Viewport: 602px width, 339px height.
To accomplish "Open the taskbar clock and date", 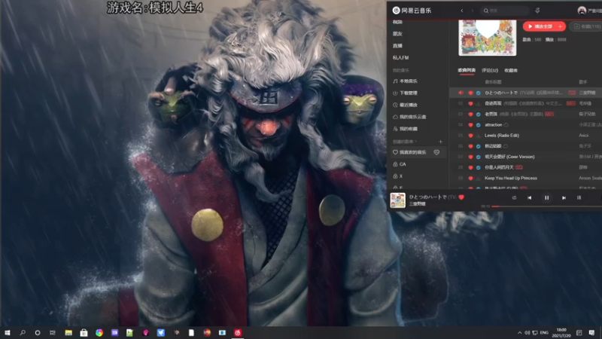I will [x=561, y=332].
